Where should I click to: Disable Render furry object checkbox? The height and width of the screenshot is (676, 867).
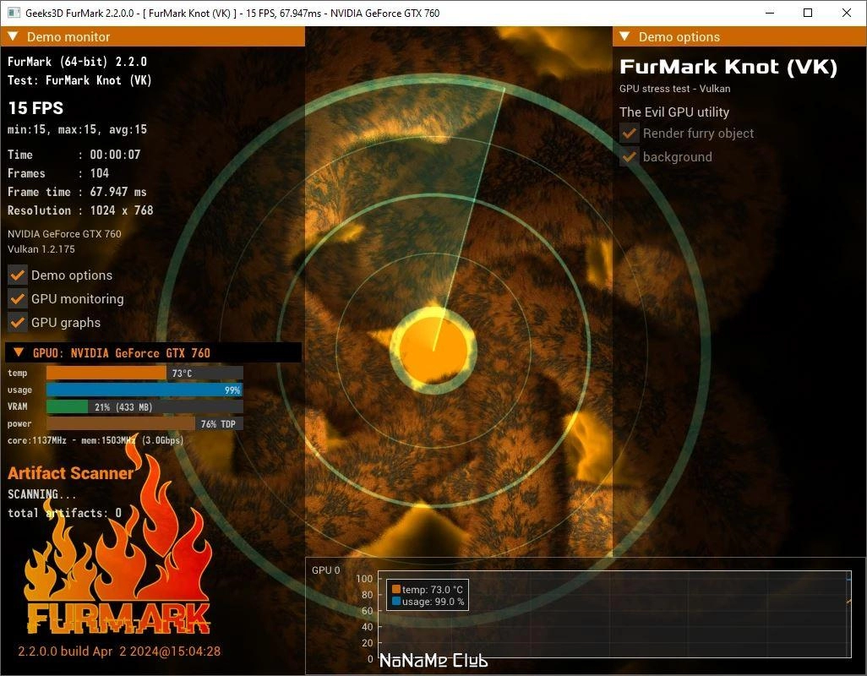click(x=630, y=134)
